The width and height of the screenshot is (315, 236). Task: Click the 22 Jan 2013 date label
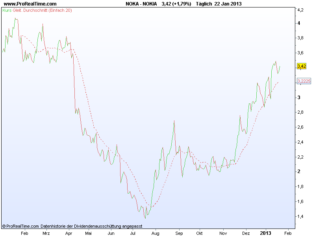pyautogui.click(x=228, y=4)
